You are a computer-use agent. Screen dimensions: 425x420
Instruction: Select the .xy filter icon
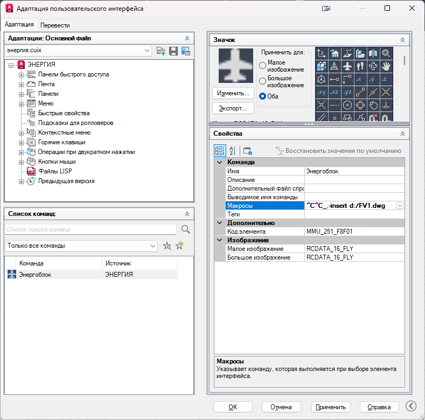pos(322,92)
